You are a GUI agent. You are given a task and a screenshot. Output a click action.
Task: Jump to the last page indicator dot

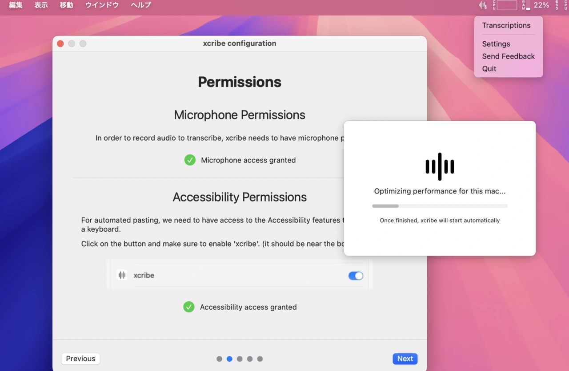tap(260, 359)
